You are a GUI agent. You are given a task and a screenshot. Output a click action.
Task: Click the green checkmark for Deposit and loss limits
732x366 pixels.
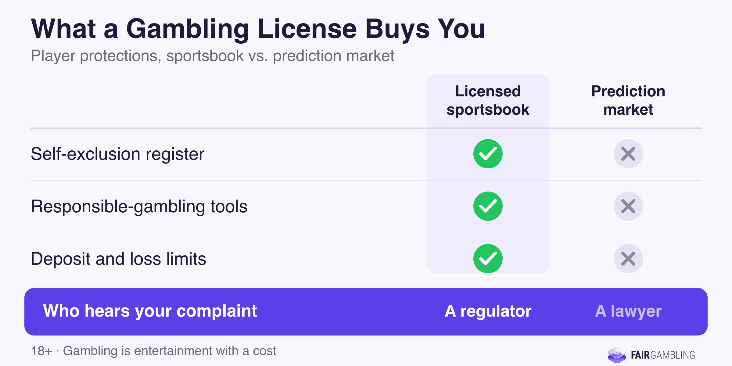pos(488,259)
